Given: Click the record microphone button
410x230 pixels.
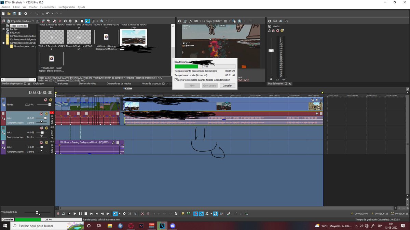Looking at the screenshot, I should tap(58, 214).
